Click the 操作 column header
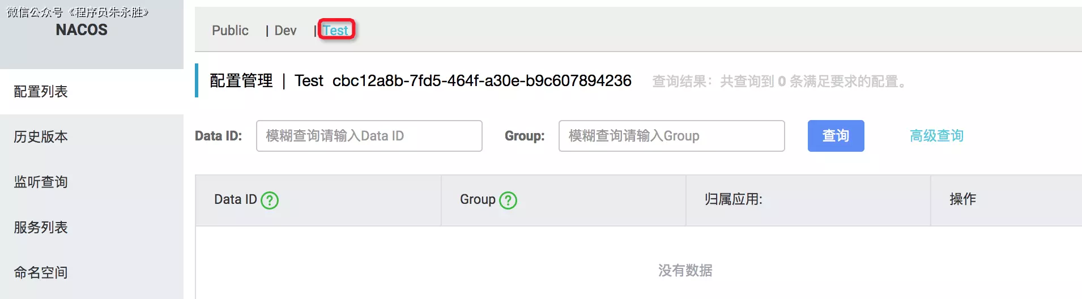 [962, 200]
